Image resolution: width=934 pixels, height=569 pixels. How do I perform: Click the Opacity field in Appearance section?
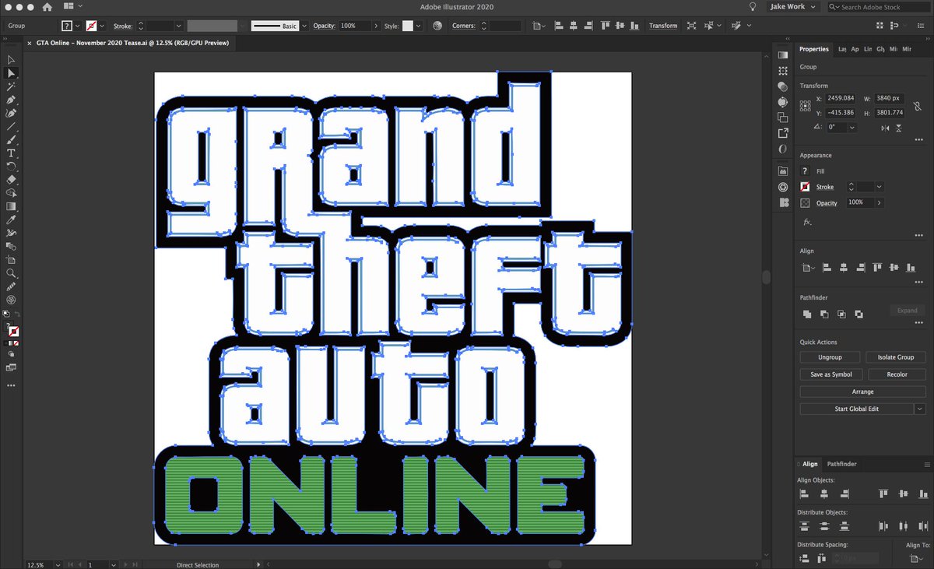[x=859, y=202]
